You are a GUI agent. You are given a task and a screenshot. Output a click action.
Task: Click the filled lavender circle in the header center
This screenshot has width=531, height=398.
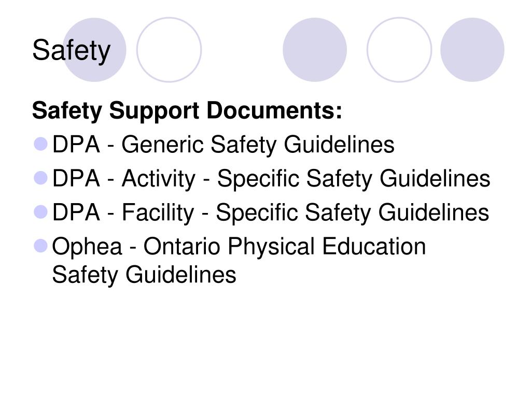pos(315,50)
